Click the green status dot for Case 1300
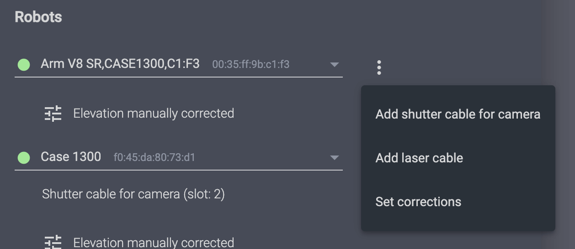Viewport: 575px width, 249px height. point(24,158)
